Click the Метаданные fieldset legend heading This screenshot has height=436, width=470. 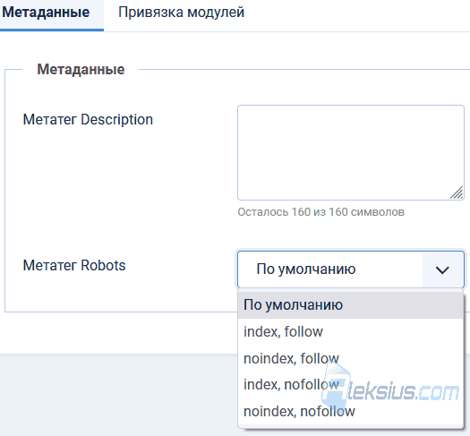81,70
